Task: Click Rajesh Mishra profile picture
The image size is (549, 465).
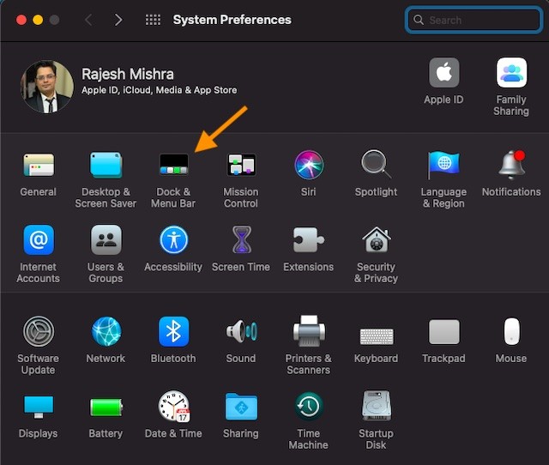Action: click(47, 87)
